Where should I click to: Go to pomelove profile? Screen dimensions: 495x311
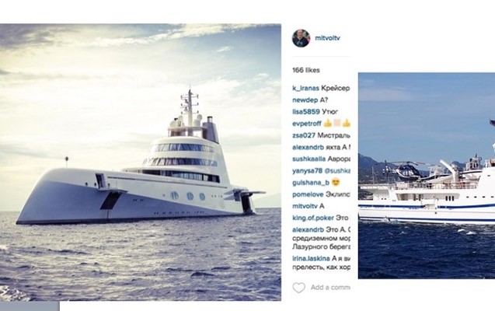308,194
